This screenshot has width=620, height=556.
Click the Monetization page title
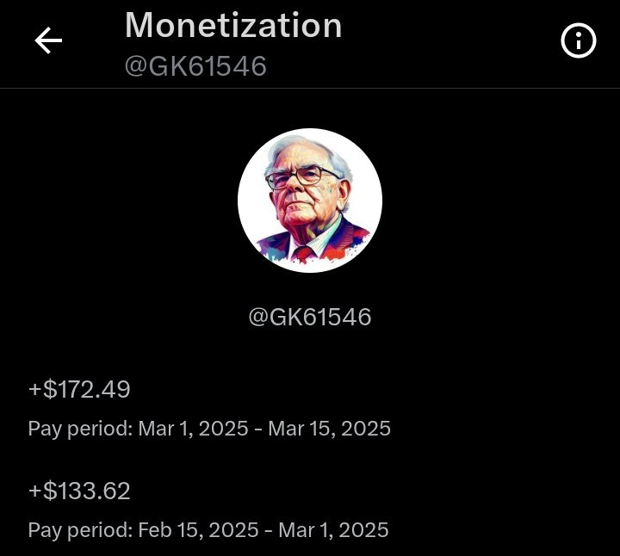coord(233,26)
